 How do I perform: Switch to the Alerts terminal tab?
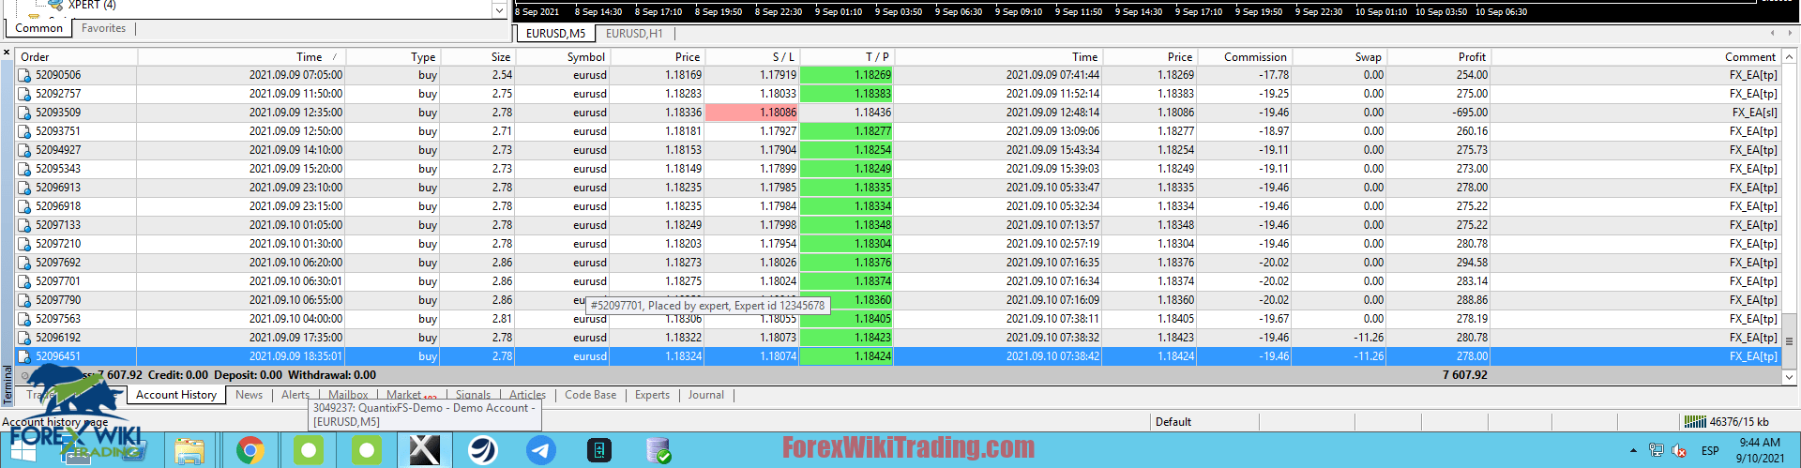(295, 395)
